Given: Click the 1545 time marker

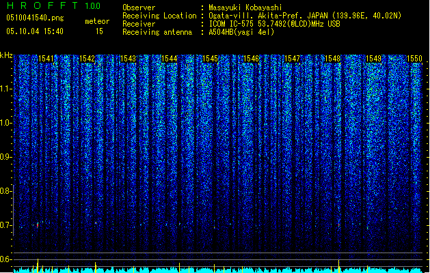Looking at the screenshot, I should click(x=210, y=59).
